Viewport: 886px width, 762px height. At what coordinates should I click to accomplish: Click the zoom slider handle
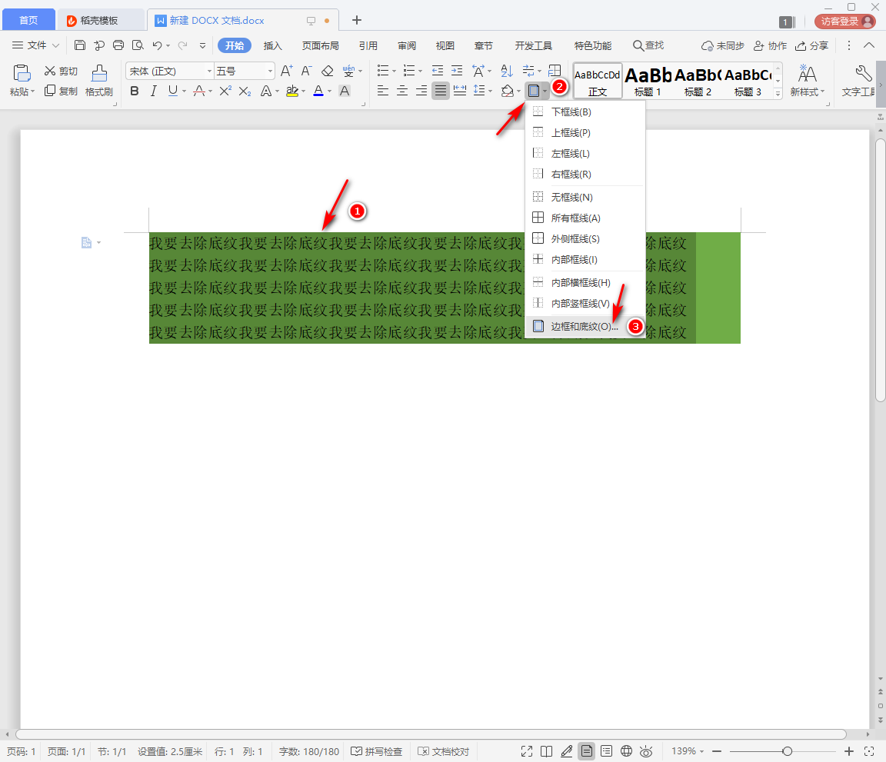[x=787, y=751]
